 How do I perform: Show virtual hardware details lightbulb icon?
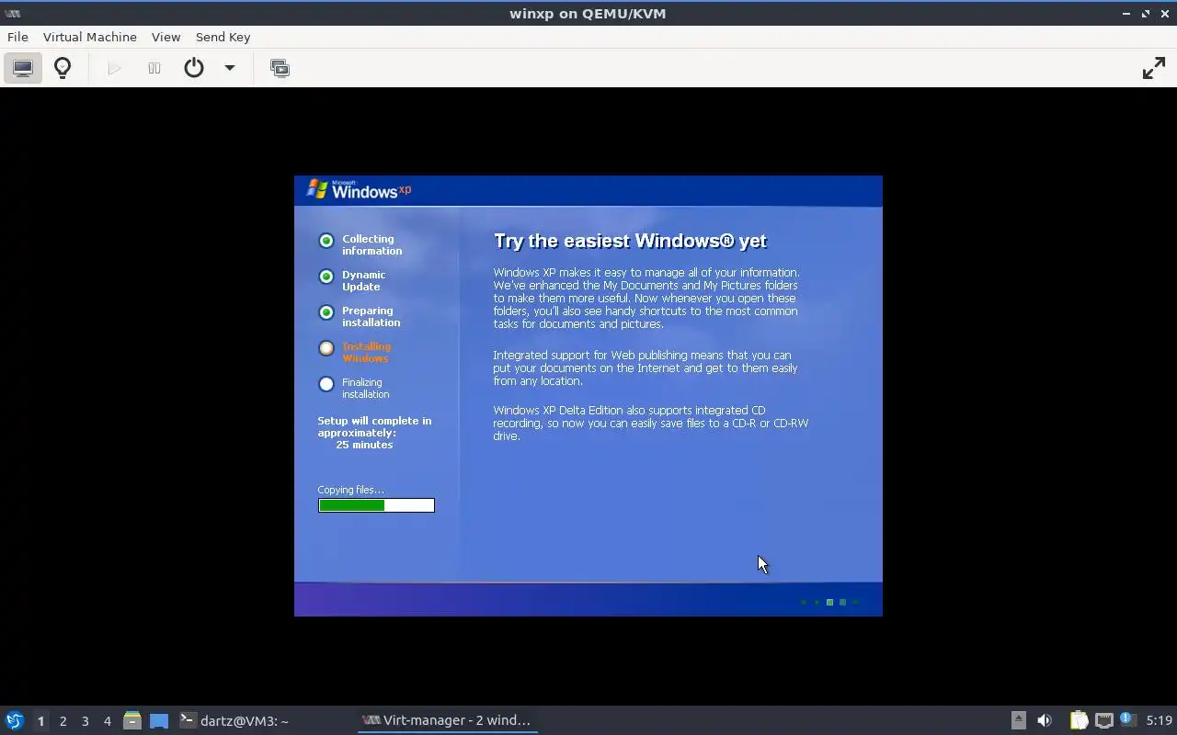pyautogui.click(x=63, y=68)
